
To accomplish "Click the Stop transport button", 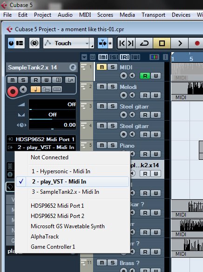I will tap(162, 43).
